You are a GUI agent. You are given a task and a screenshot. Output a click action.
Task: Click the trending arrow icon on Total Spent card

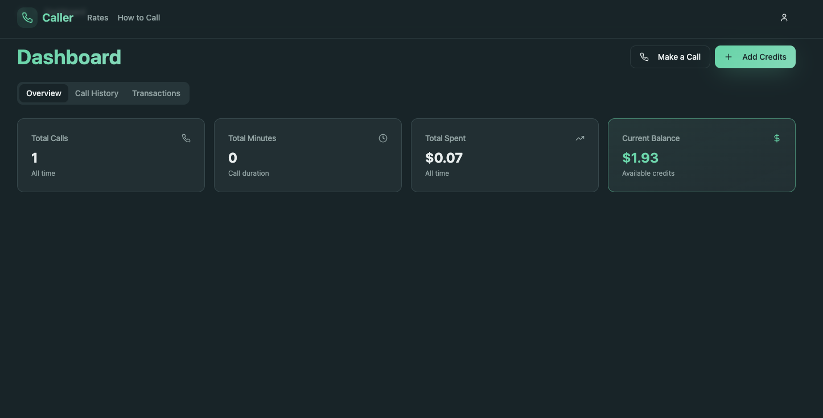(x=579, y=138)
